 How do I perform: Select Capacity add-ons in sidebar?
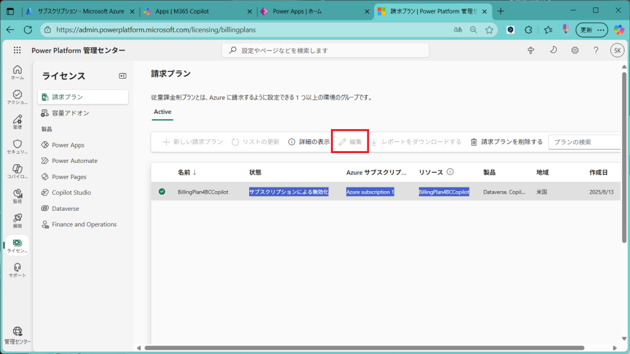pyautogui.click(x=70, y=113)
